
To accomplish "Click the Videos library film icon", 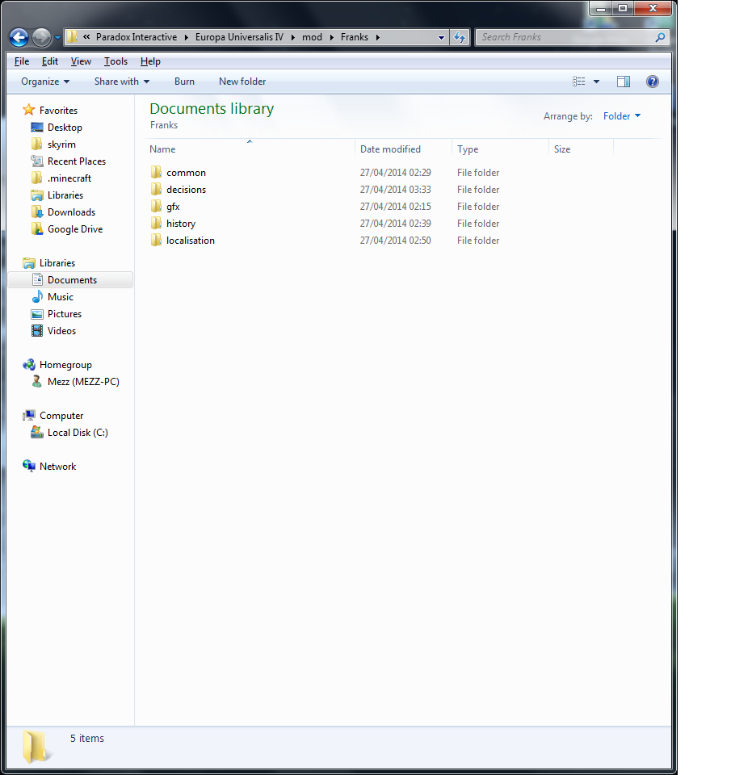I will [37, 331].
